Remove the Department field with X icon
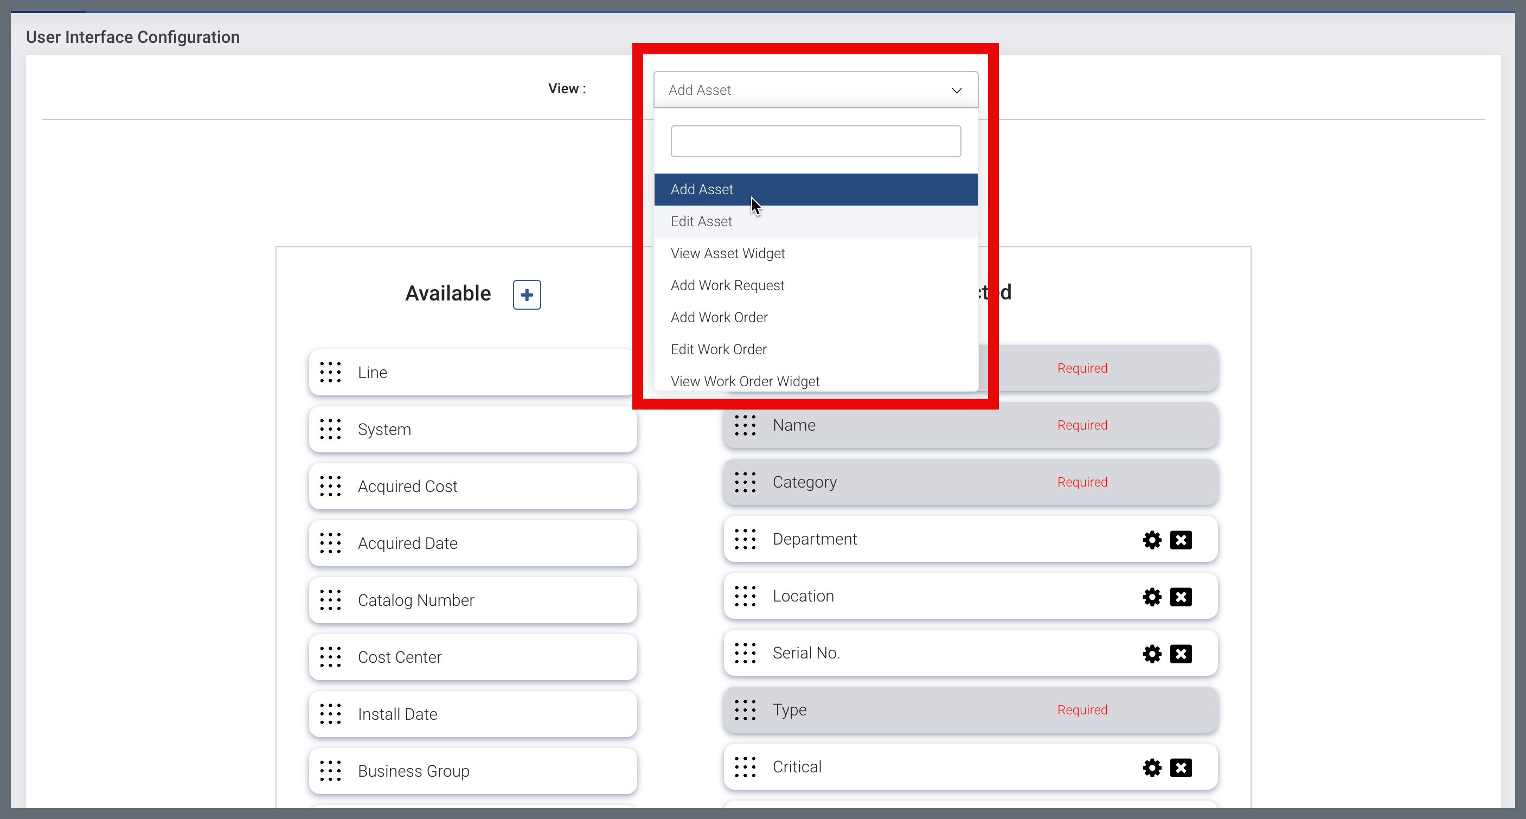Viewport: 1526px width, 819px height. (x=1181, y=540)
